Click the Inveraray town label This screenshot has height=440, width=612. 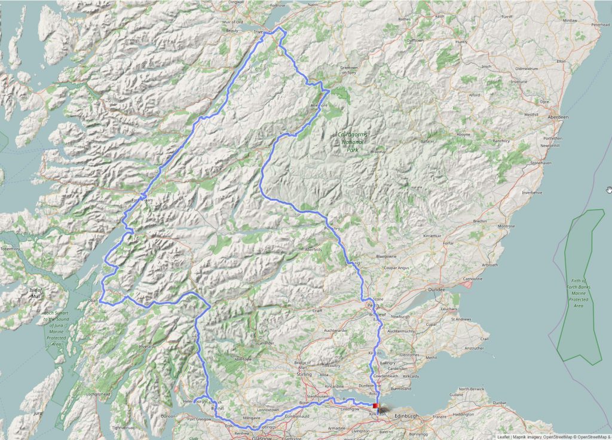tap(147, 347)
